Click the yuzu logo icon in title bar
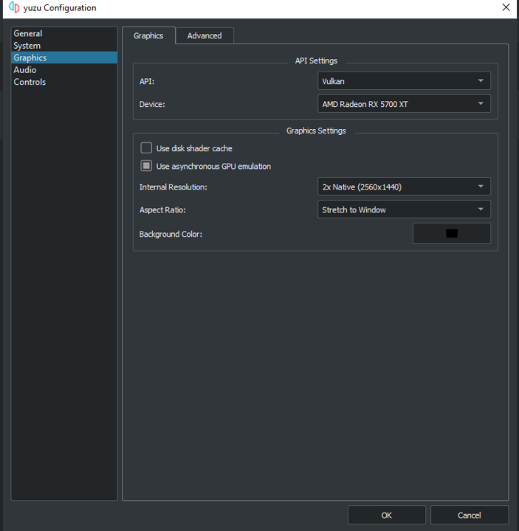 14,7
